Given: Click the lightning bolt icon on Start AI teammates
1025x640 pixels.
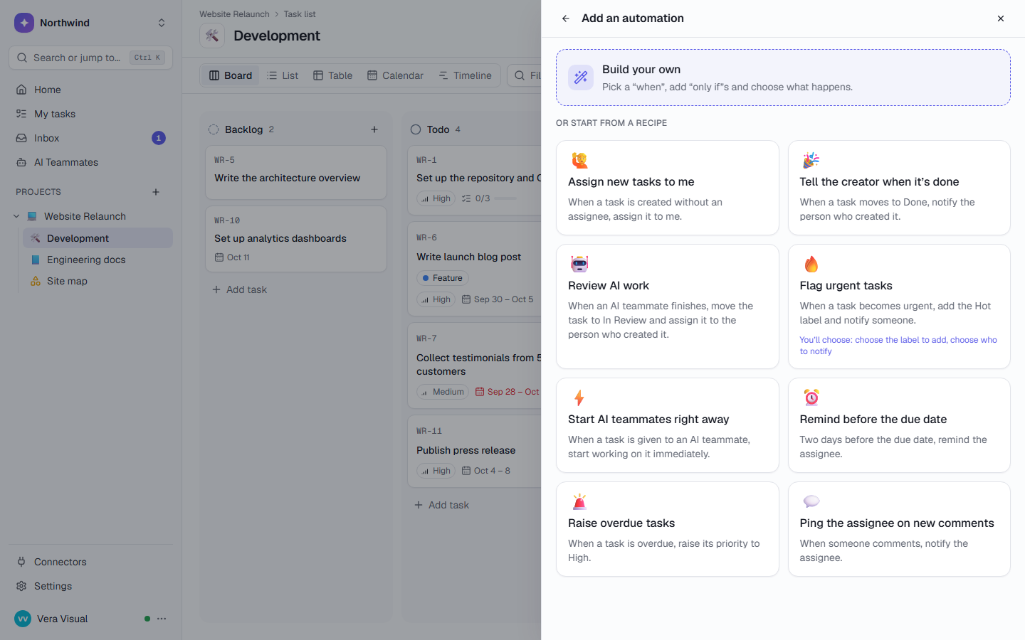Looking at the screenshot, I should click(579, 398).
